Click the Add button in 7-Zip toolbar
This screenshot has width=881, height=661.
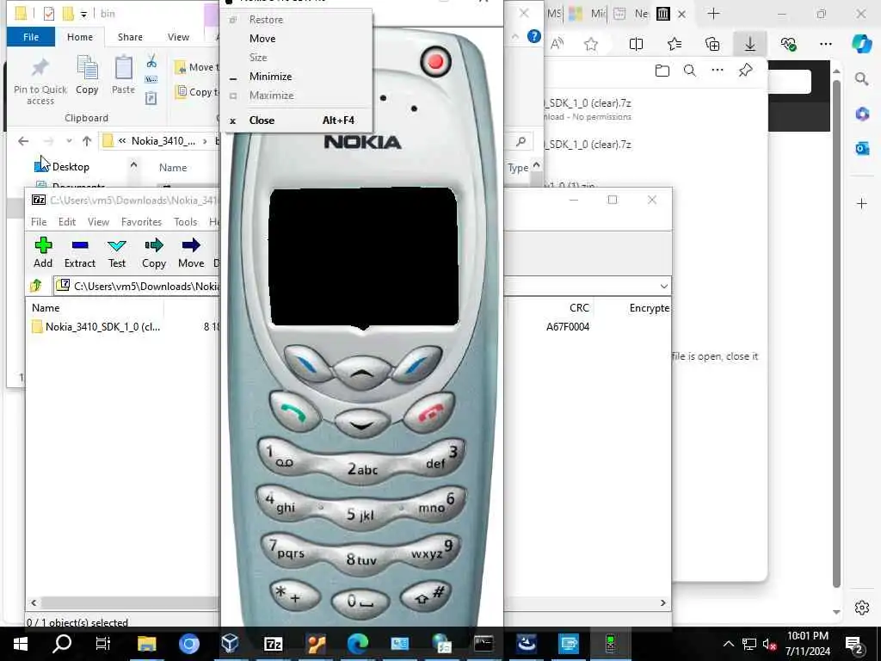[43, 252]
